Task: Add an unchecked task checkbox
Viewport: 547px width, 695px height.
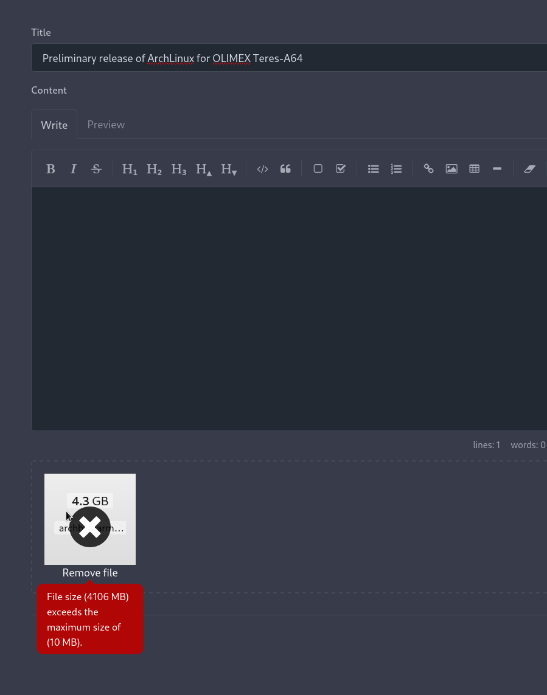Action: click(x=318, y=169)
